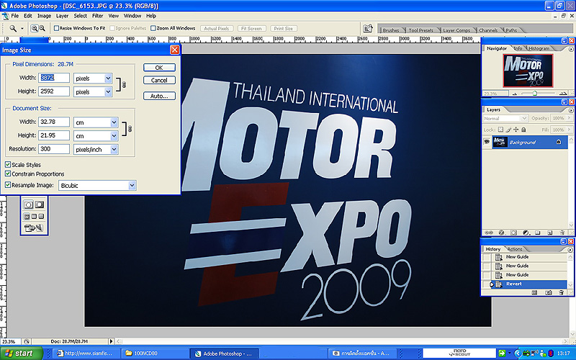Create new document from current state
The width and height of the screenshot is (576, 360).
[534, 293]
